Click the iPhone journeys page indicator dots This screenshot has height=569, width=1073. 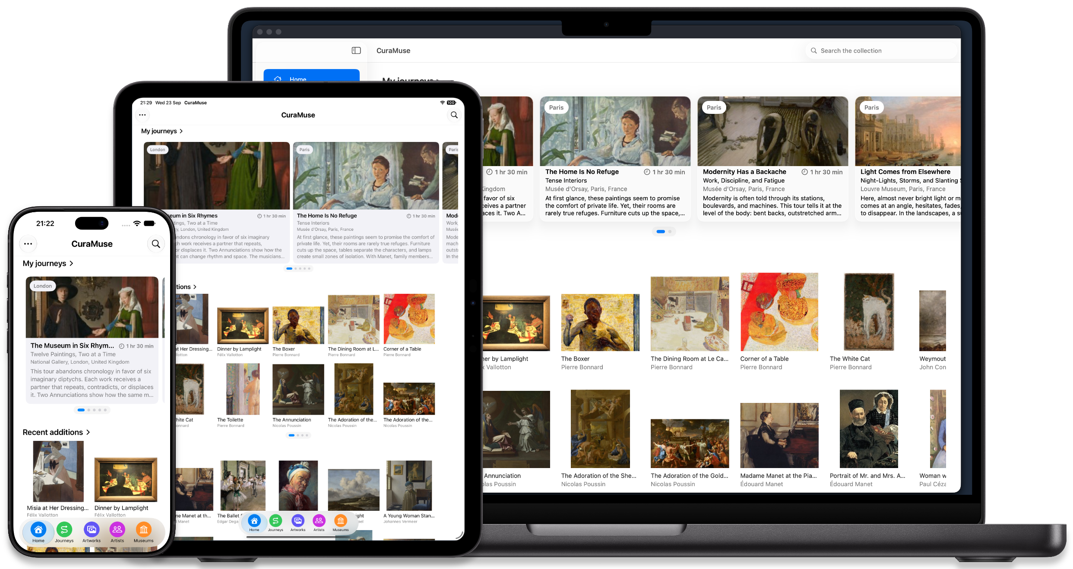(92, 410)
